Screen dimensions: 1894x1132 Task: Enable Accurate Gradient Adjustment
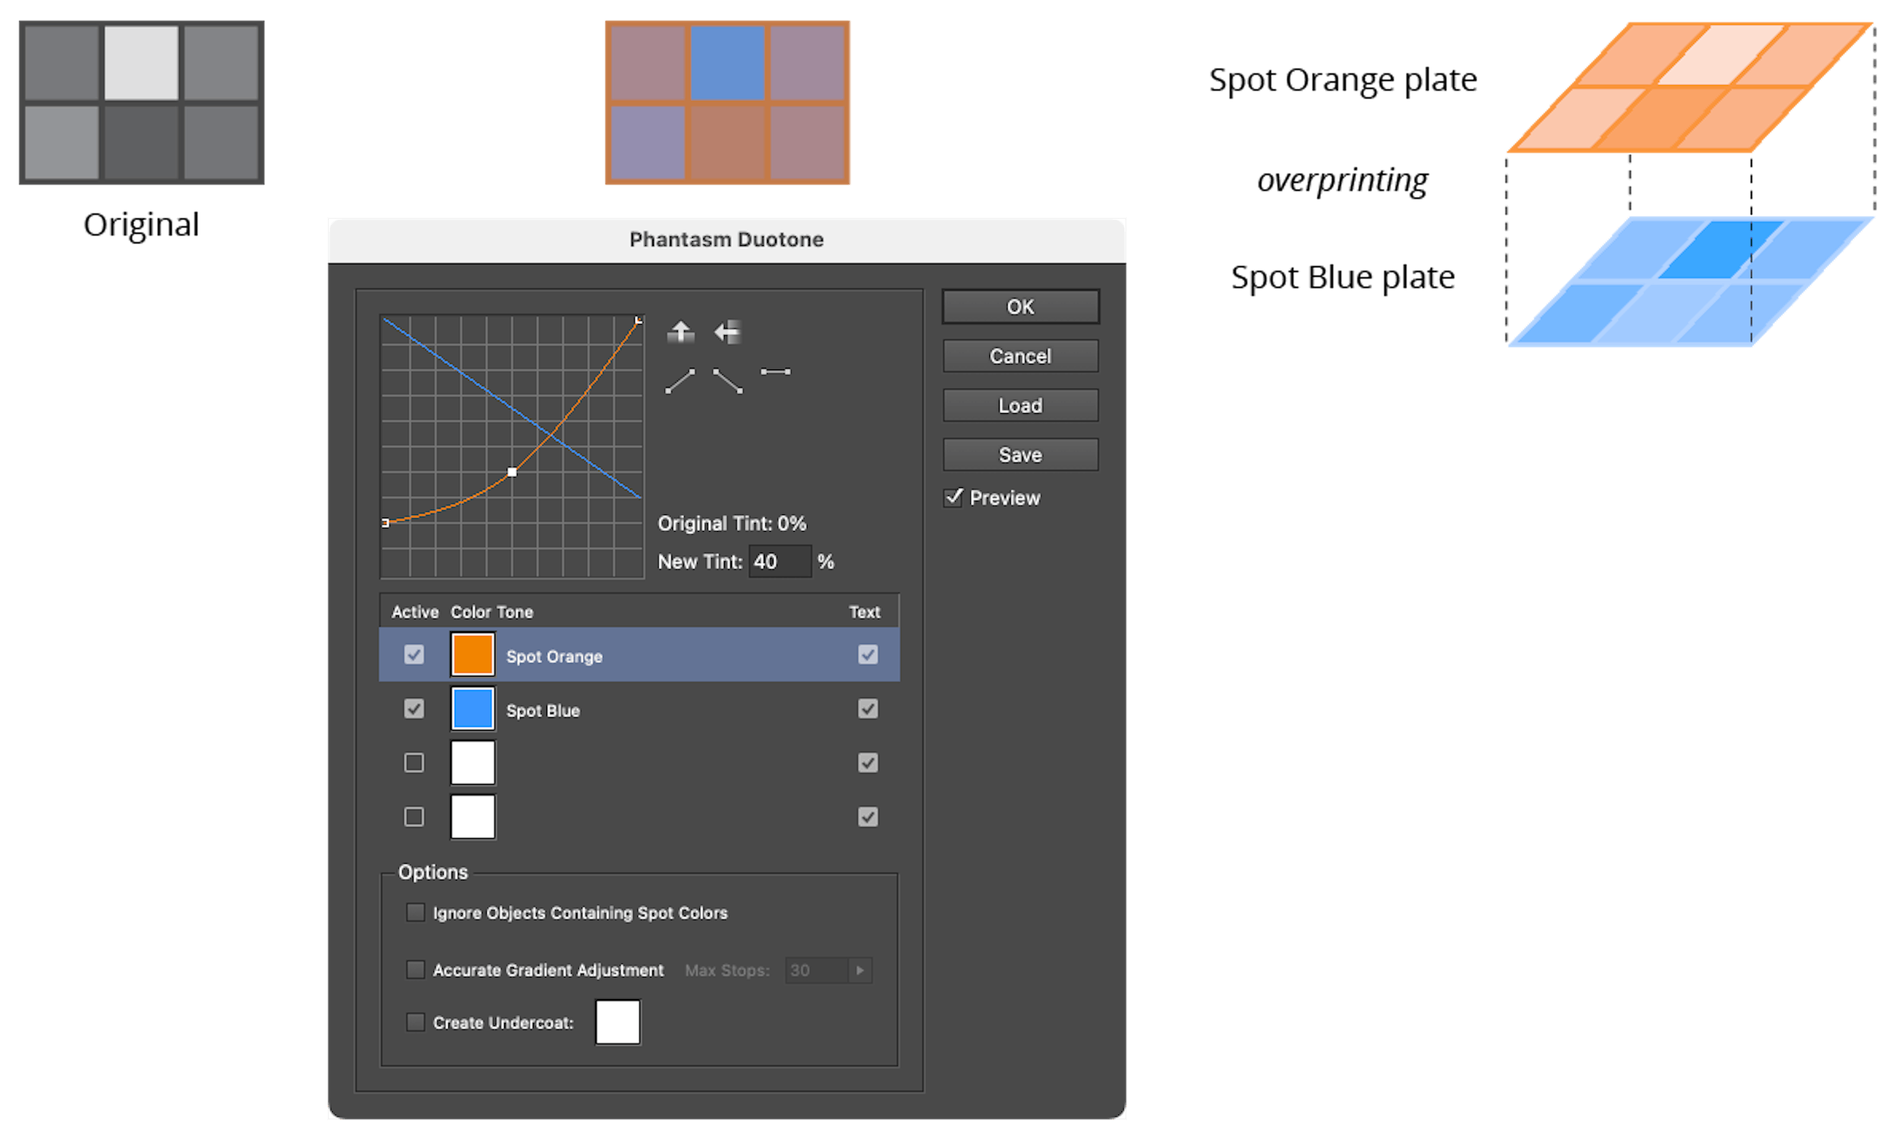point(415,970)
